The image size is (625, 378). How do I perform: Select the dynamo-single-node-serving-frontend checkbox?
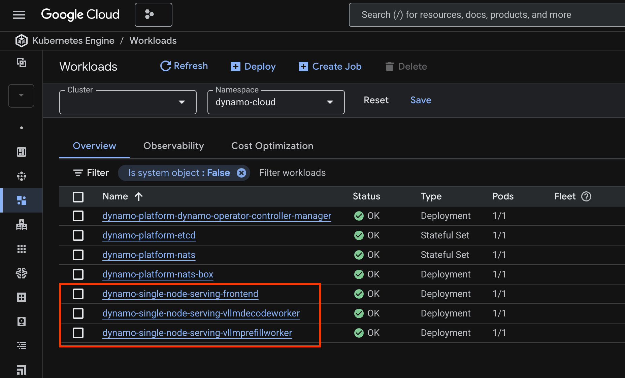pos(78,294)
